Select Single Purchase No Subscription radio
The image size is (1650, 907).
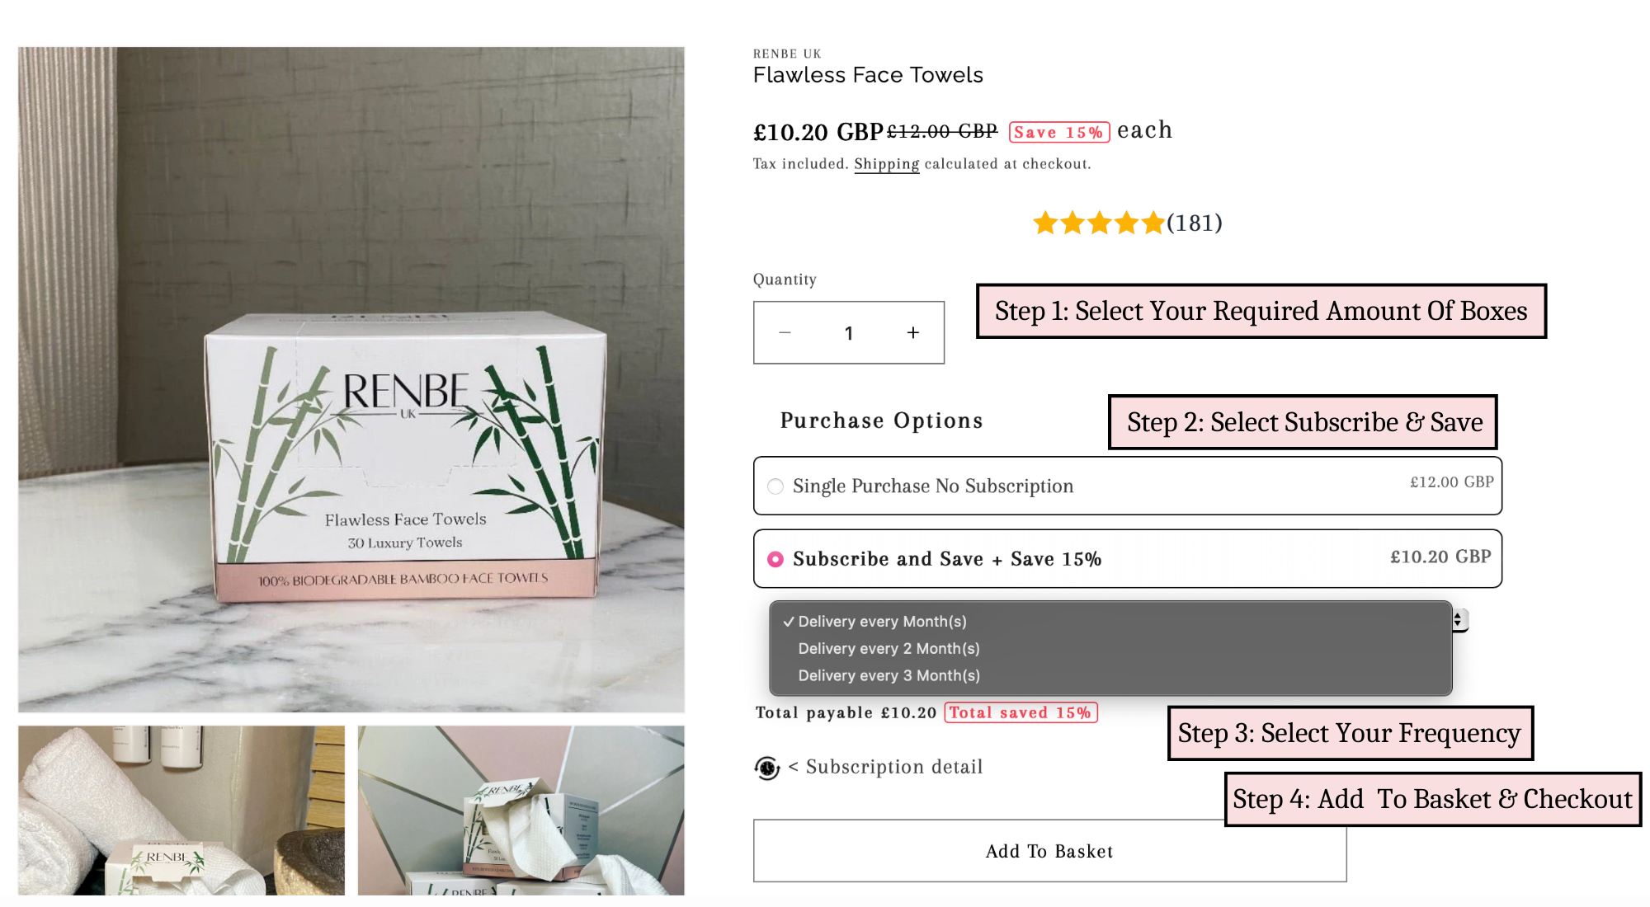[x=775, y=486]
